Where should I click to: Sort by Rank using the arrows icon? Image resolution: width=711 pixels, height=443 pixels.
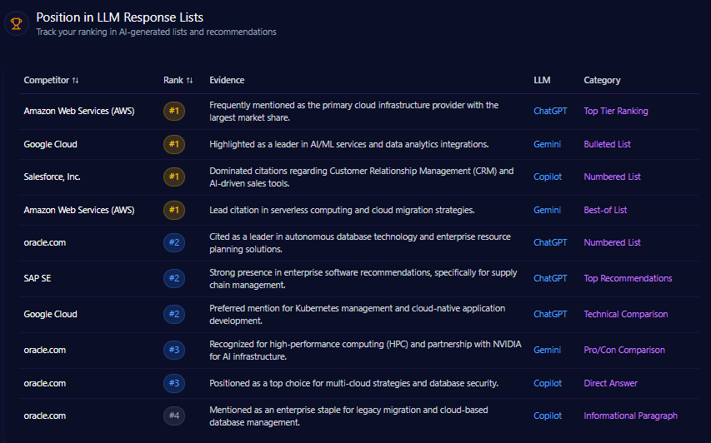[189, 81]
